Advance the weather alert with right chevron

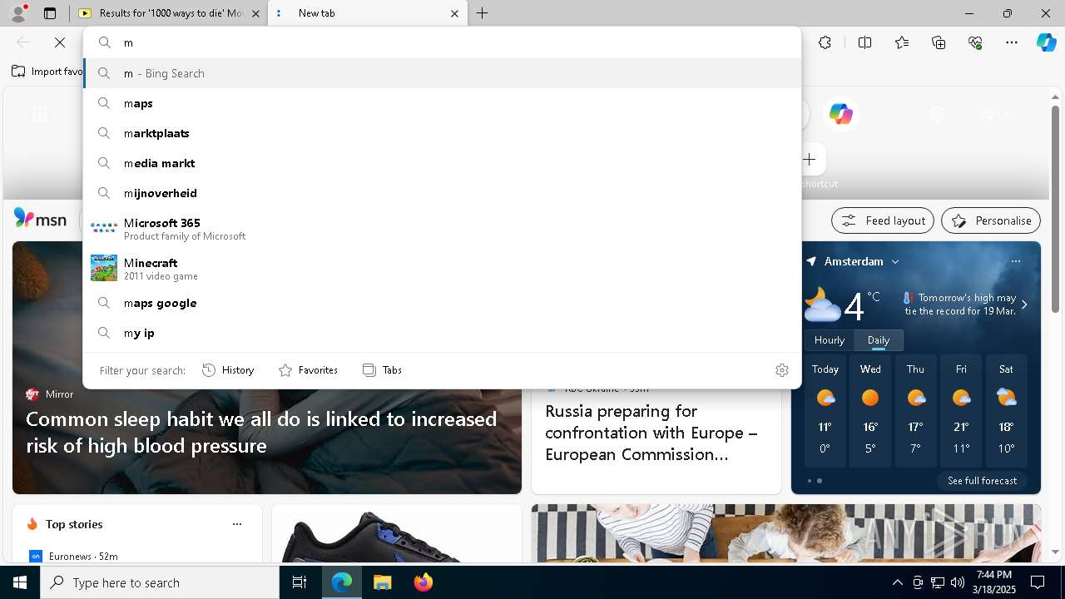point(1024,304)
